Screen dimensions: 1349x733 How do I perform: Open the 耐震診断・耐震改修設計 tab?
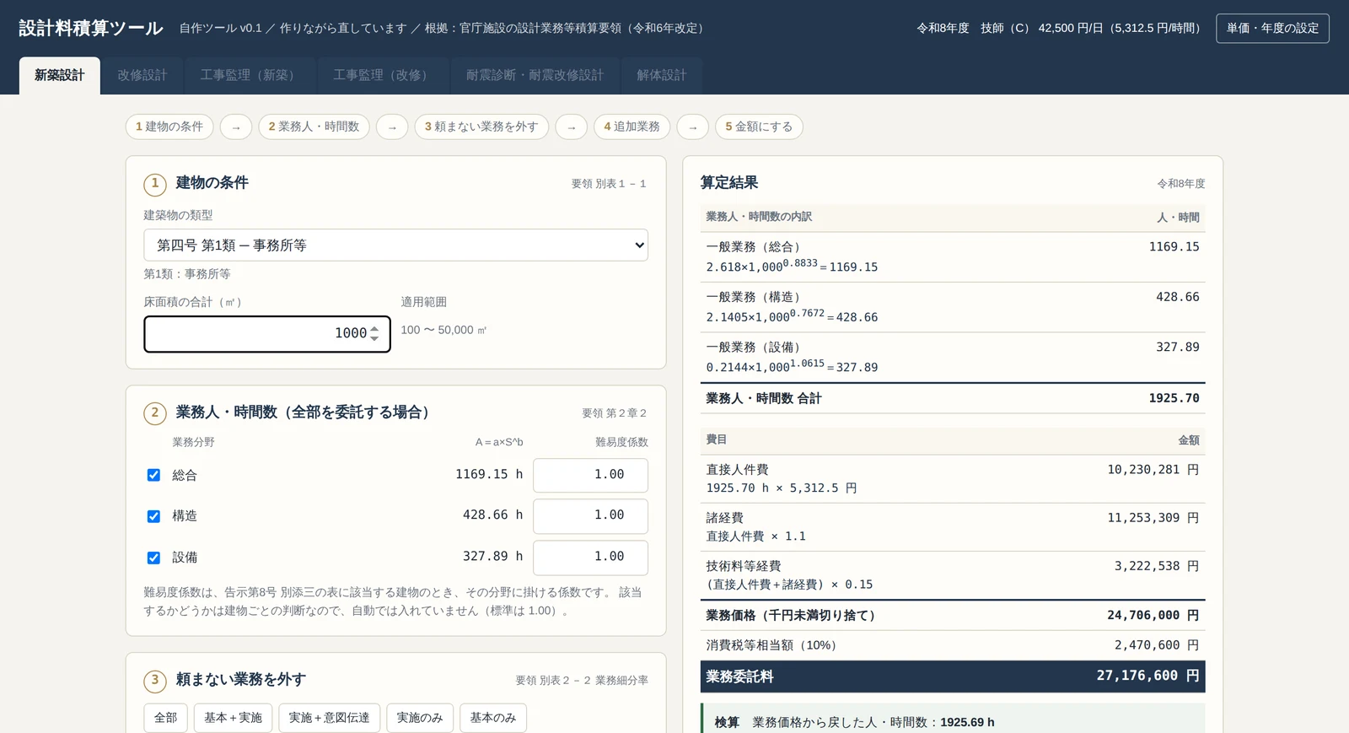535,75
